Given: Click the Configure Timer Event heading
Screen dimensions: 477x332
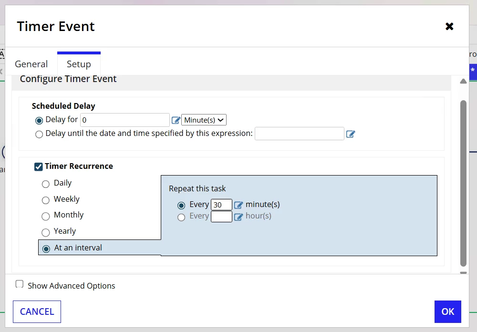Looking at the screenshot, I should (x=68, y=79).
